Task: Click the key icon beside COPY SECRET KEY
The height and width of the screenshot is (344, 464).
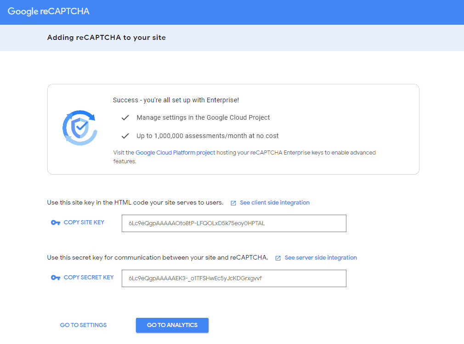Action: (56, 277)
